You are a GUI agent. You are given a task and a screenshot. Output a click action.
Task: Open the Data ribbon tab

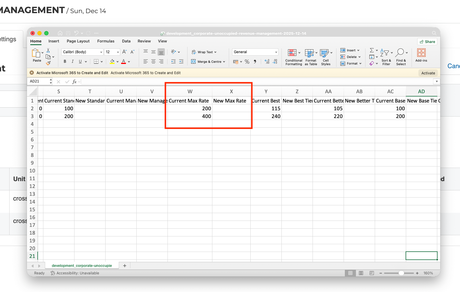point(126,41)
